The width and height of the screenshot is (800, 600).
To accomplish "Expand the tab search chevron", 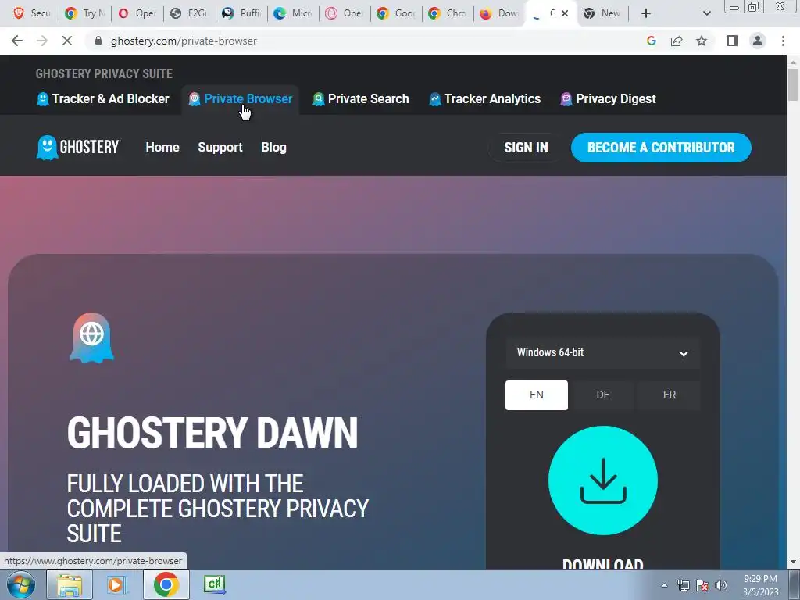I will point(706,13).
